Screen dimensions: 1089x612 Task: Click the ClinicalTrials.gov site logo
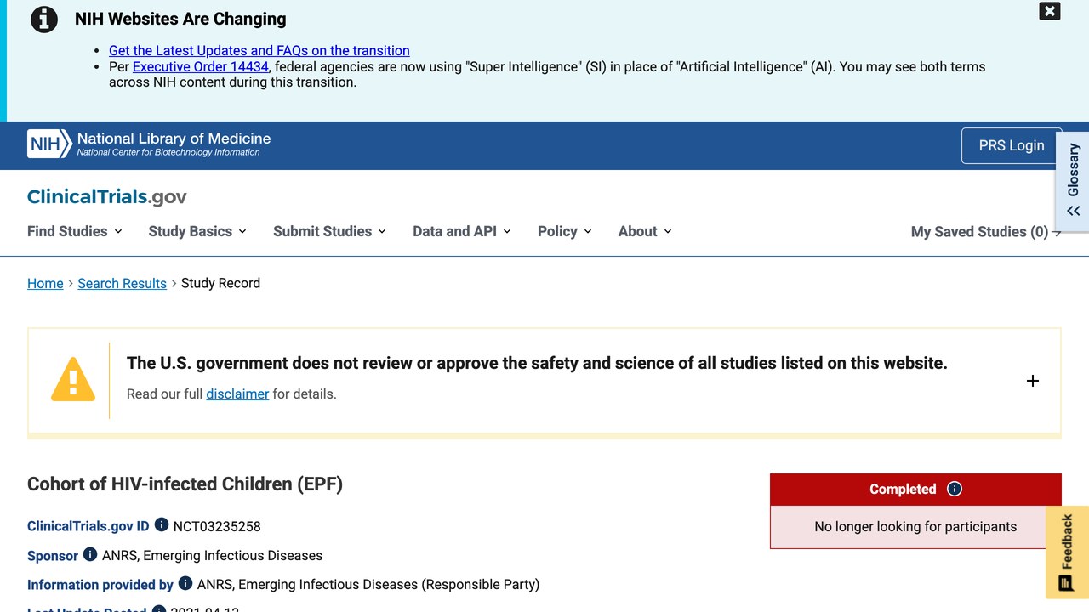coord(107,197)
